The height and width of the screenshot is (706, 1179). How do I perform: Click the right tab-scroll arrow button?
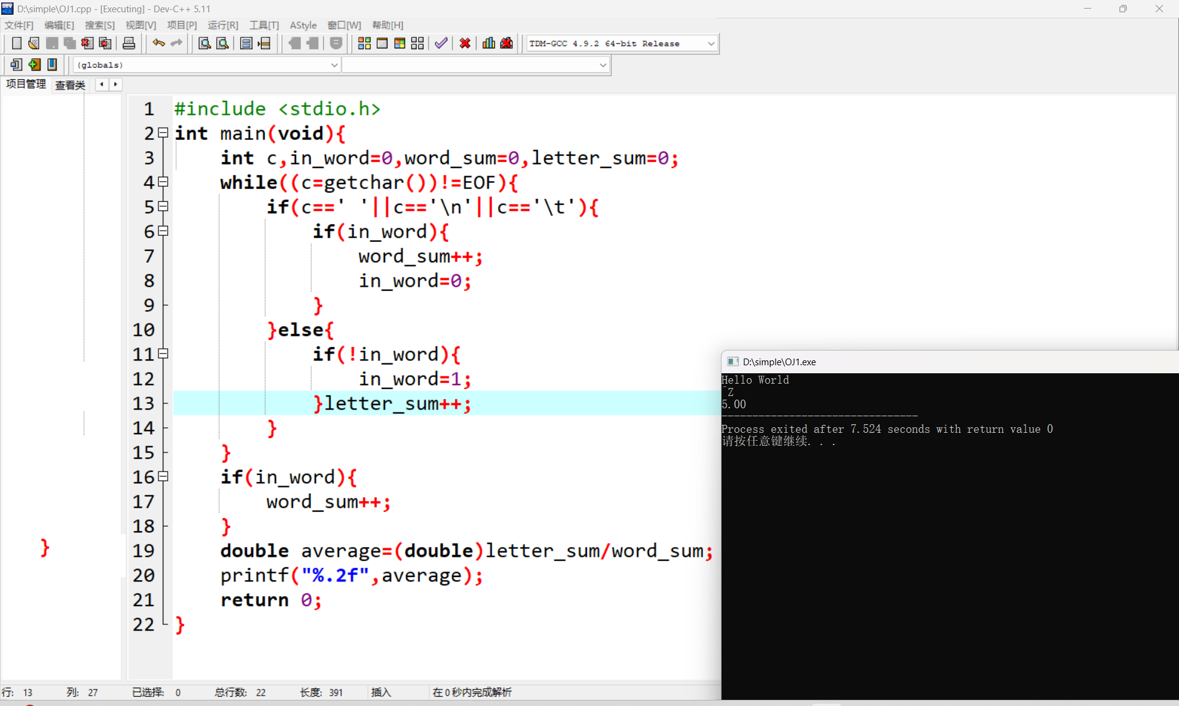tap(115, 85)
